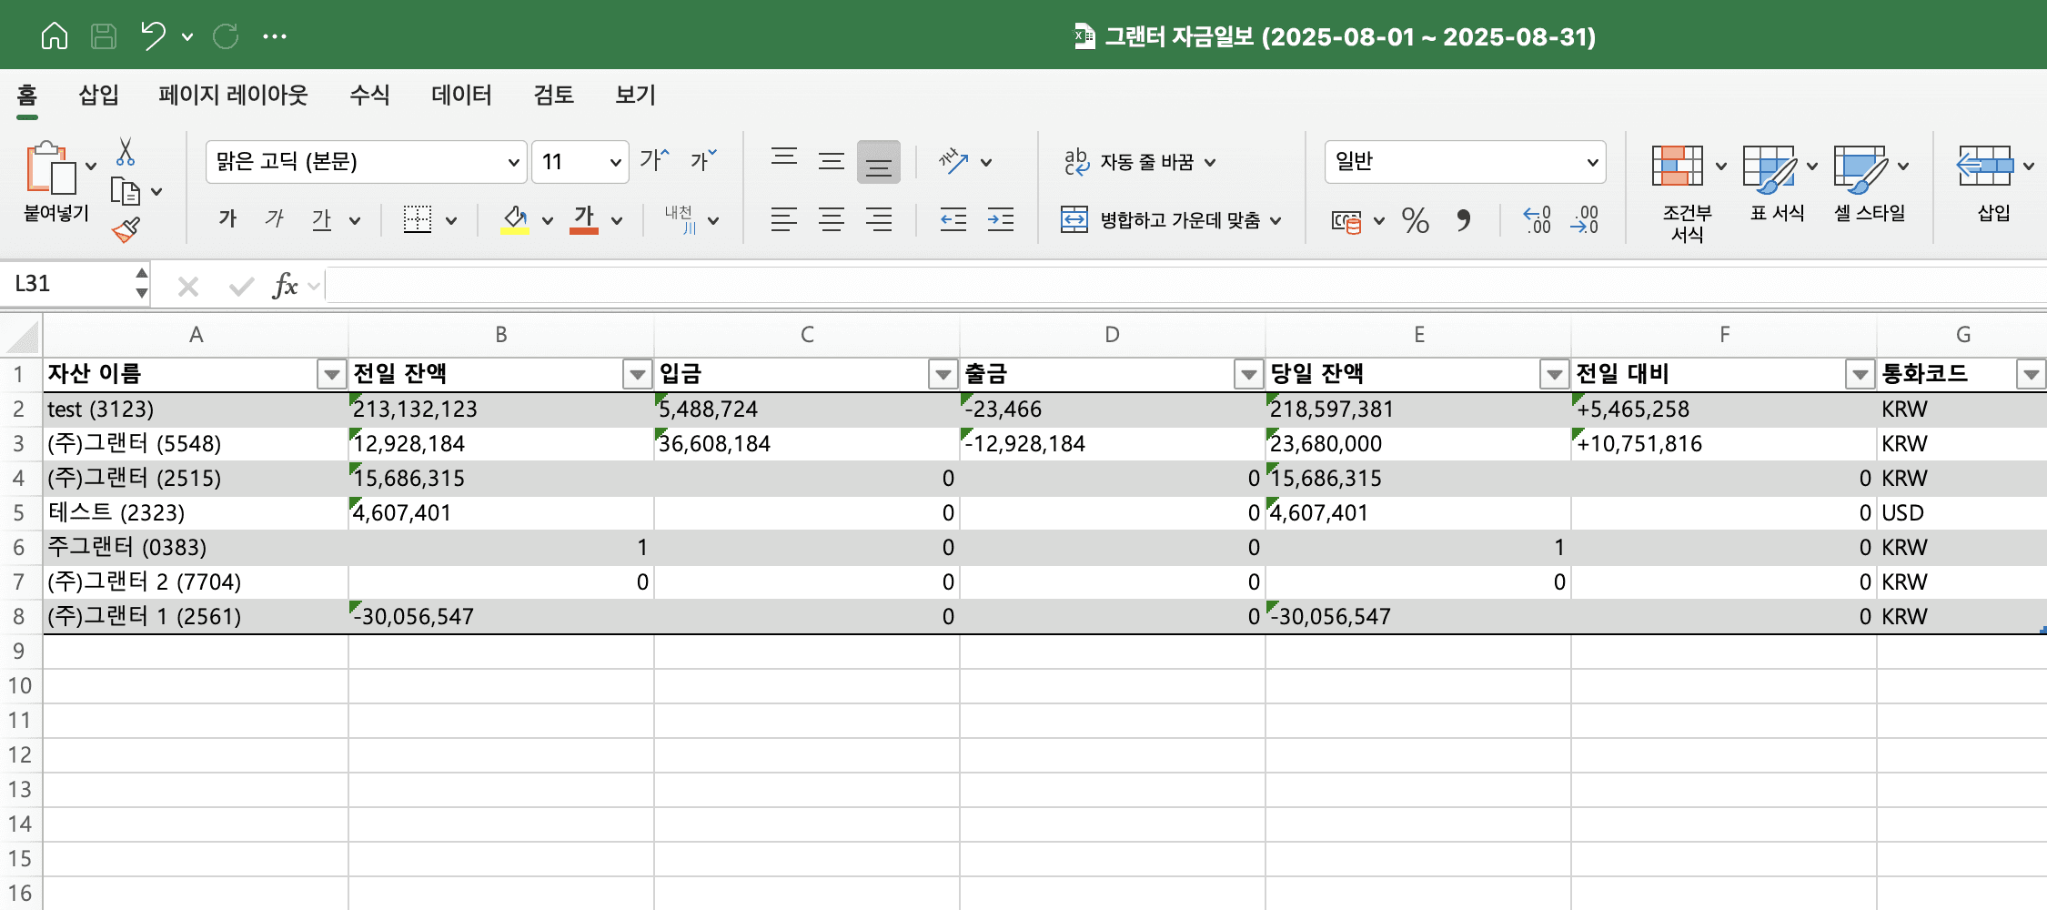The height and width of the screenshot is (910, 2047).
Task: Switch to the 검토 tab
Action: pos(553,95)
